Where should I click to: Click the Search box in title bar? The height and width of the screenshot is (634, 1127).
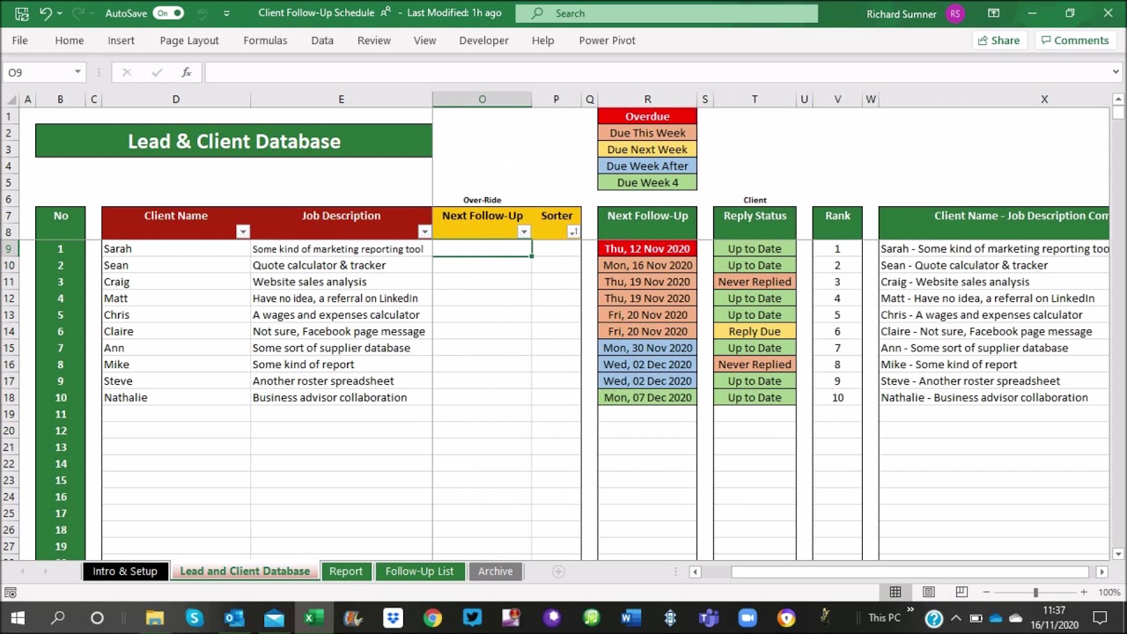(x=667, y=13)
